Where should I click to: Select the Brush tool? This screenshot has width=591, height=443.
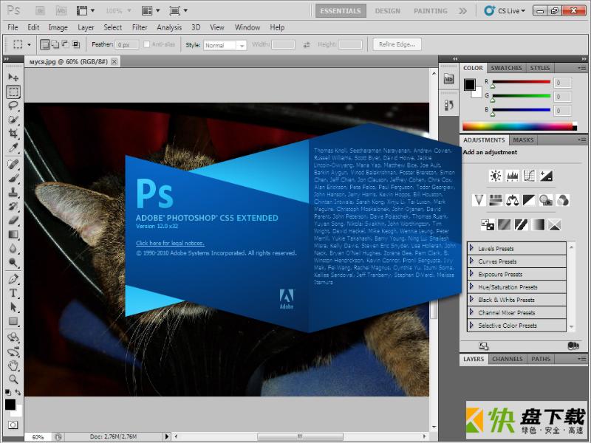pos(13,178)
